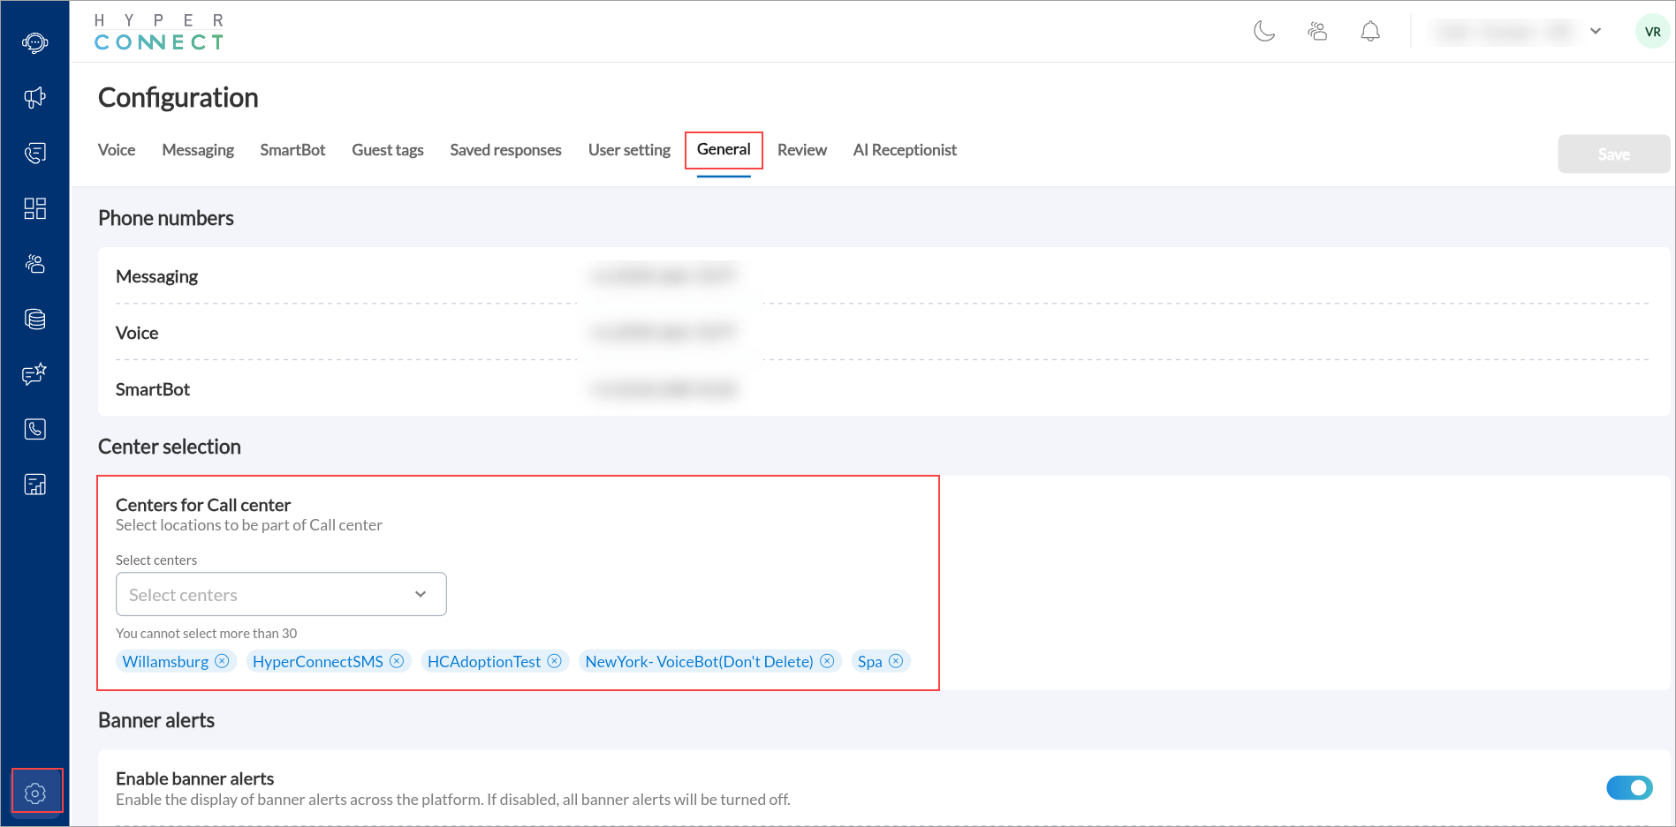Open the reports icon in sidebar
Image resolution: width=1676 pixels, height=827 pixels.
click(35, 484)
